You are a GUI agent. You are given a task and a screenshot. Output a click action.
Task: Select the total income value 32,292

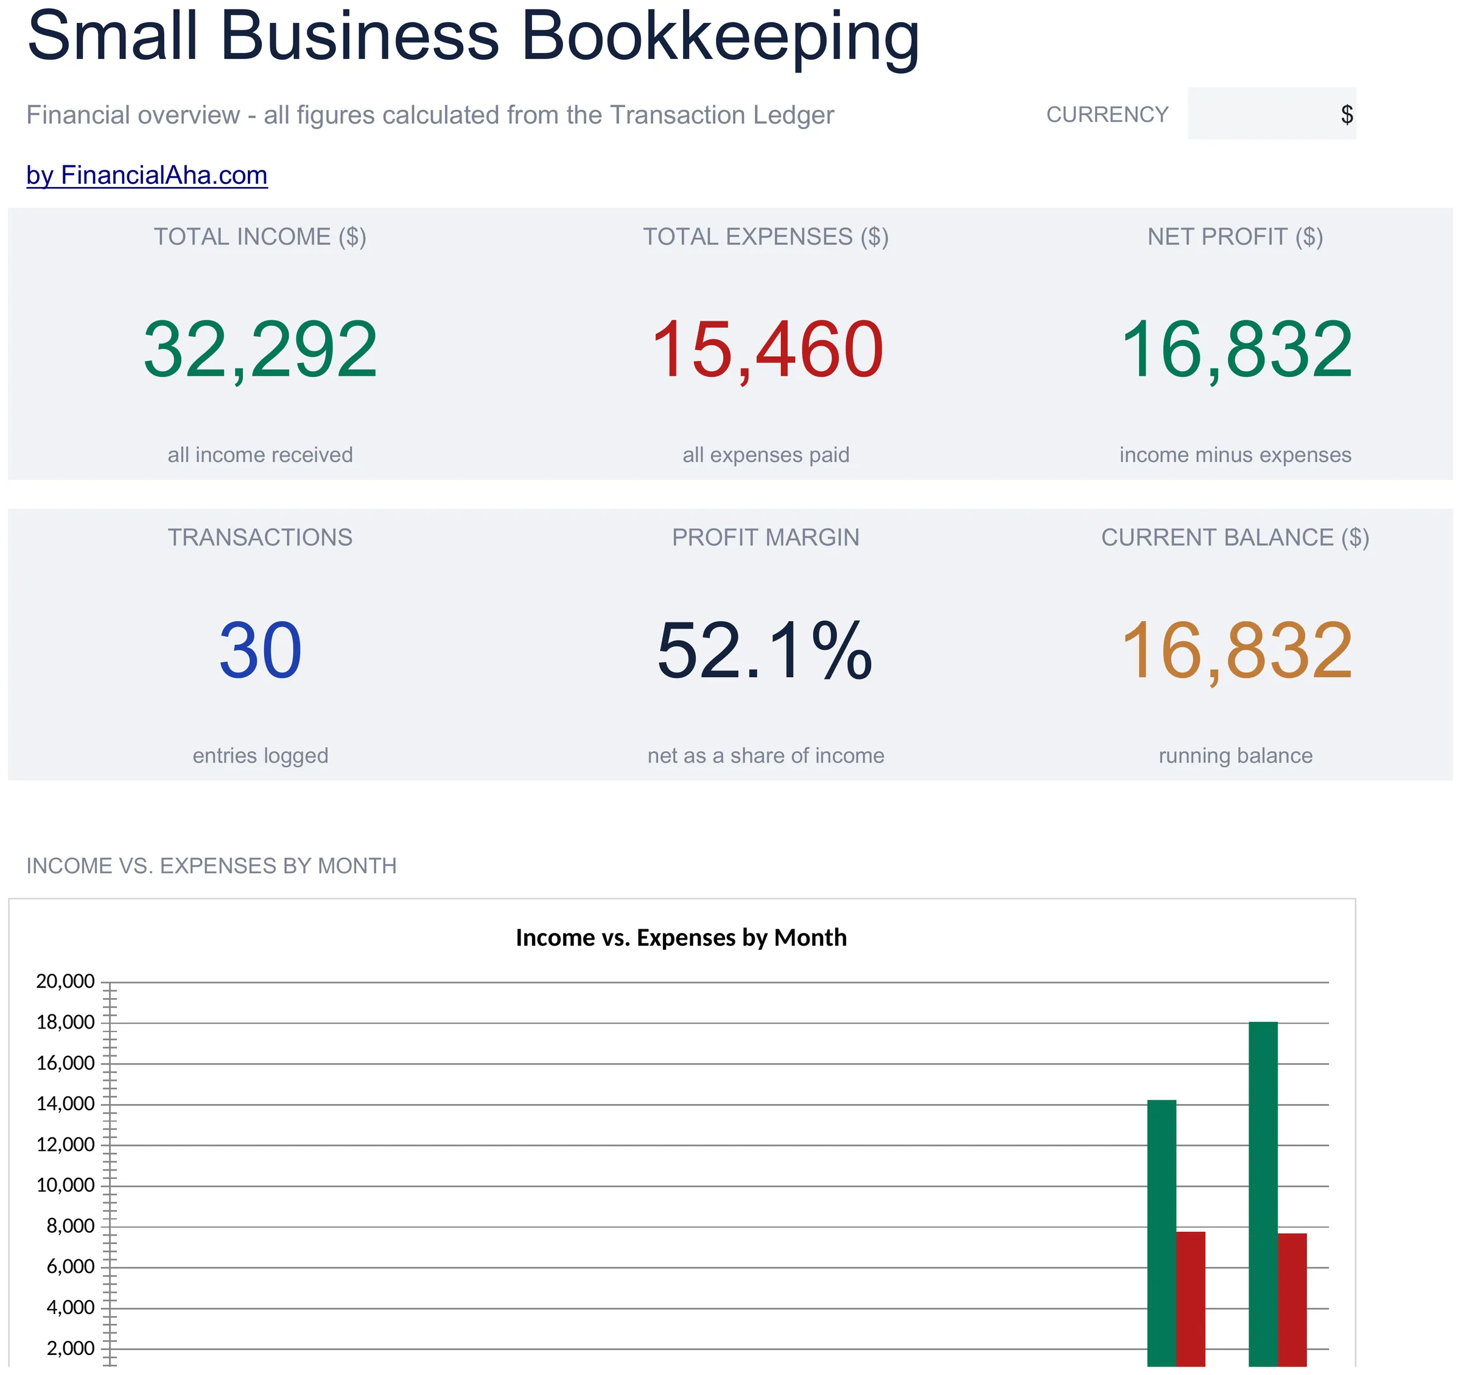pos(260,350)
